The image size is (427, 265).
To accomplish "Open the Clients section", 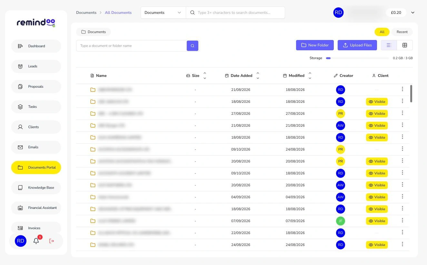I will 36,127.
